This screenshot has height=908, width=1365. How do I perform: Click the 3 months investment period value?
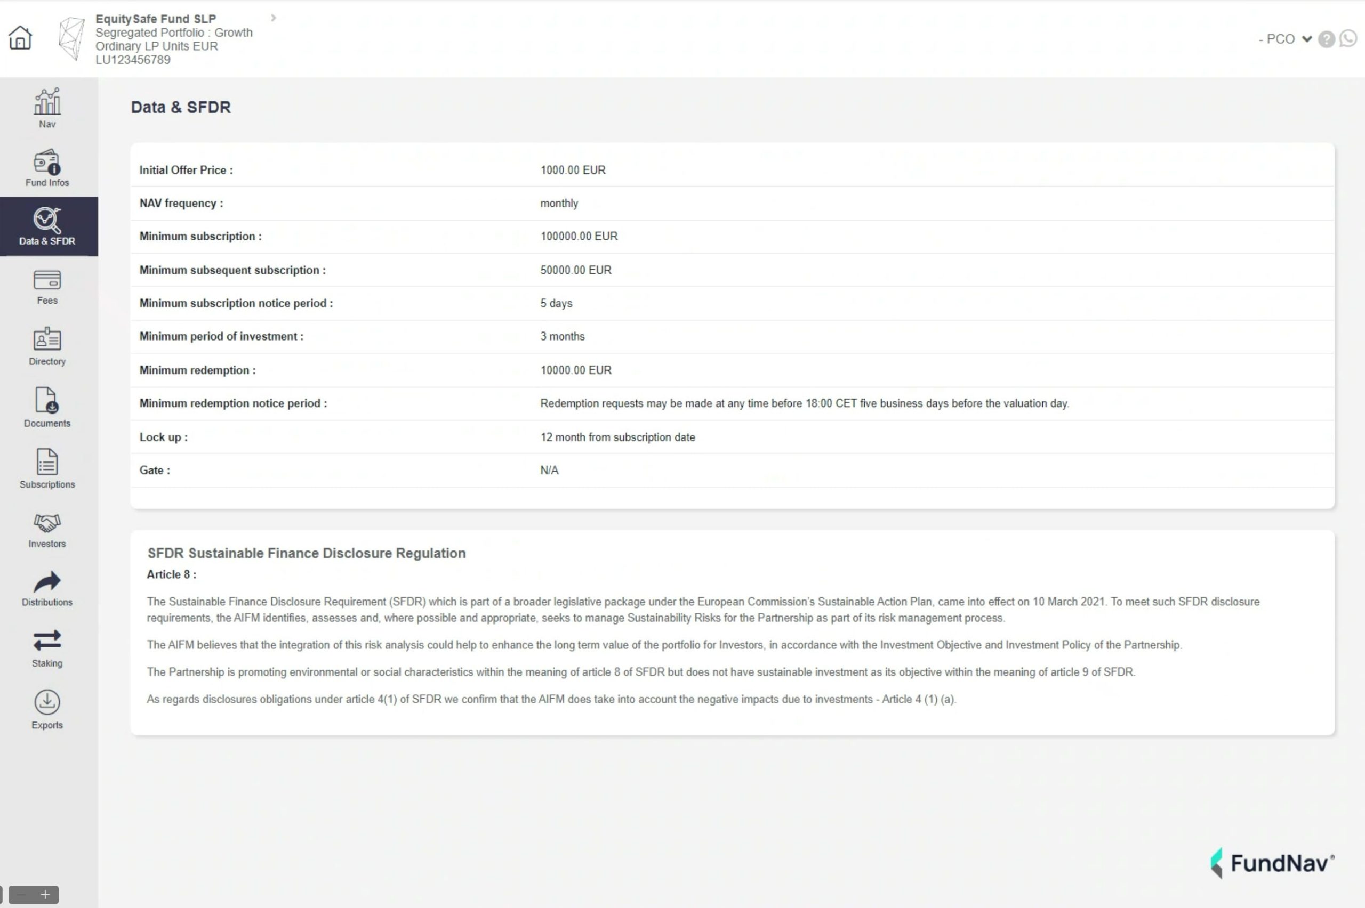[x=562, y=336]
